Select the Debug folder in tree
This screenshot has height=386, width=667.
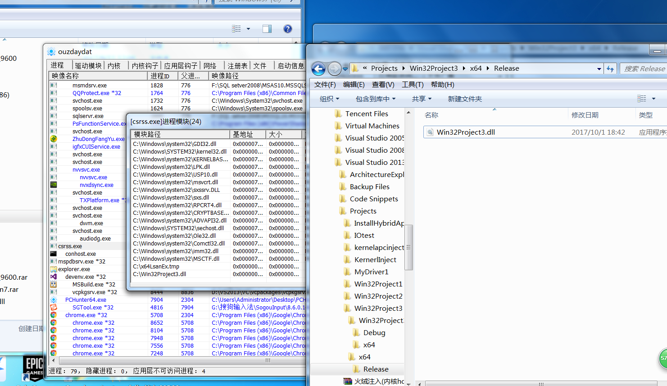[374, 333]
